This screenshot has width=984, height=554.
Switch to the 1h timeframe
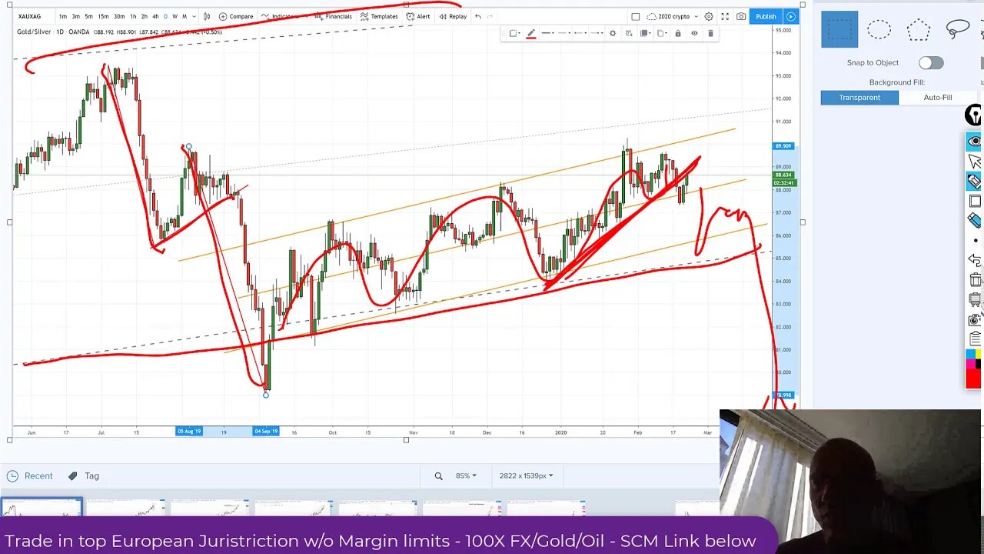tap(133, 16)
